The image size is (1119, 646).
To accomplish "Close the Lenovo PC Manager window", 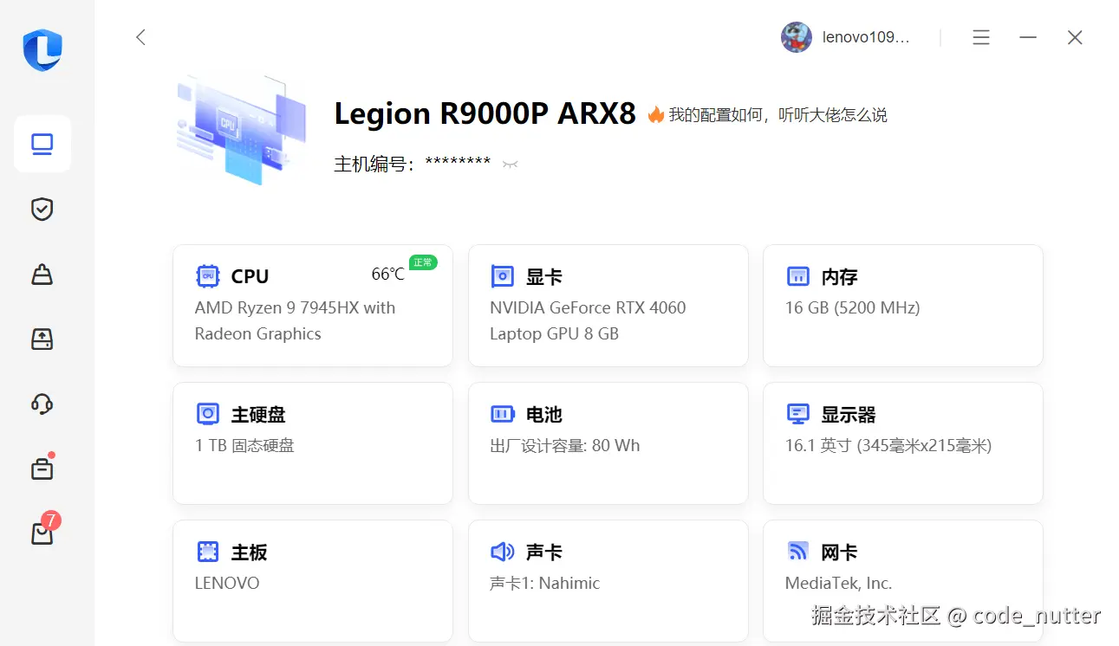I will 1075,37.
